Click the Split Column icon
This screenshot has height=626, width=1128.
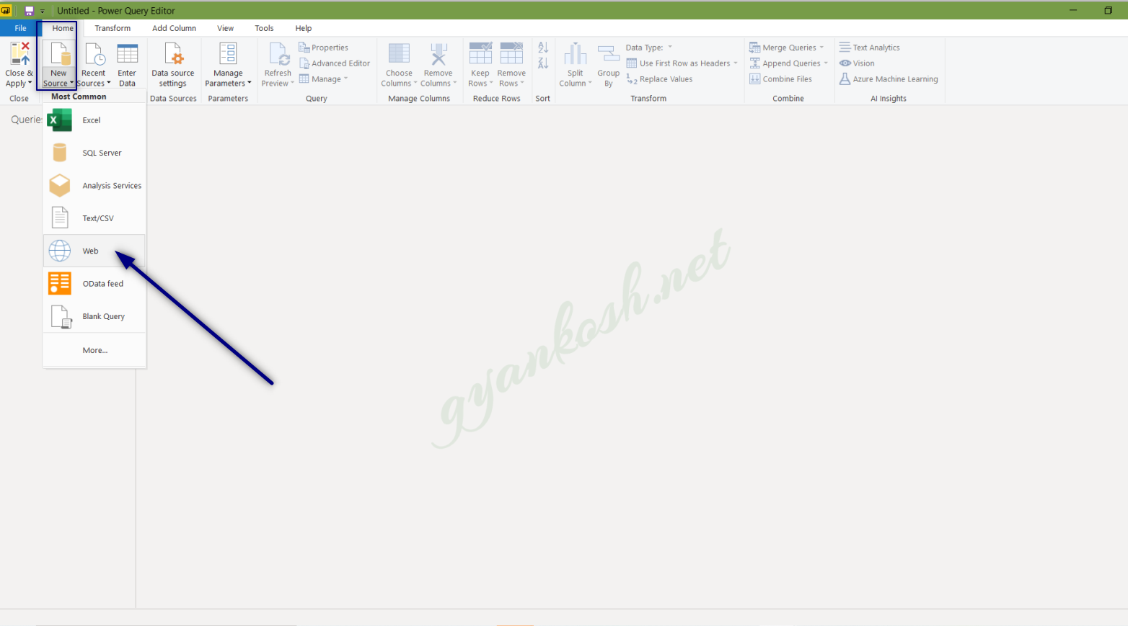(575, 54)
